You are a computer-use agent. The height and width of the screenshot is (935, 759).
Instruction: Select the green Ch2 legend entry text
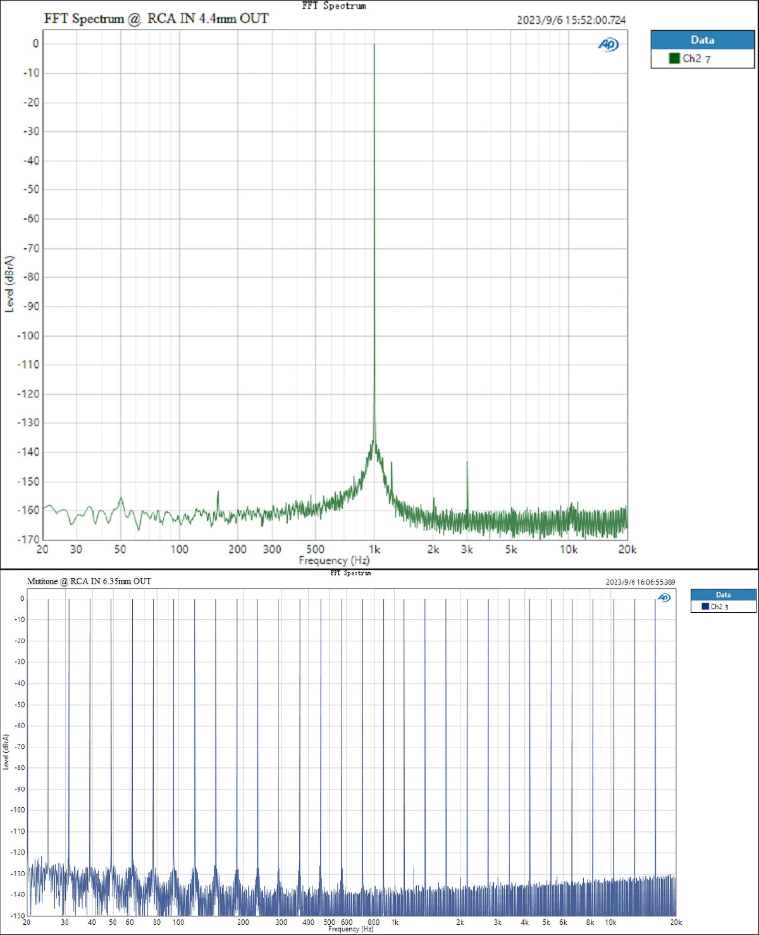tap(692, 58)
